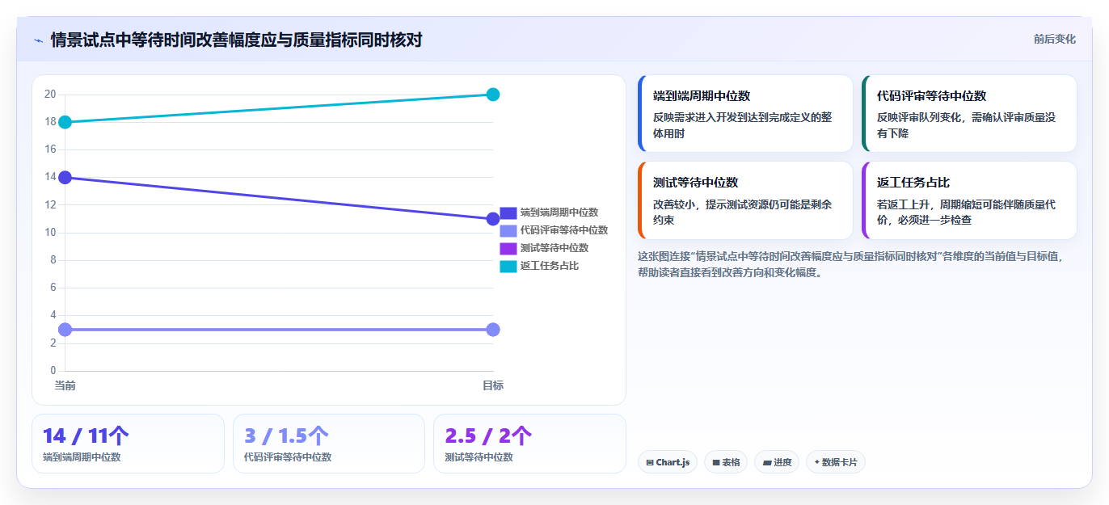This screenshot has width=1109, height=505.
Task: Select the 返工任务占比 point at 当前 (18)
Action: tap(65, 122)
